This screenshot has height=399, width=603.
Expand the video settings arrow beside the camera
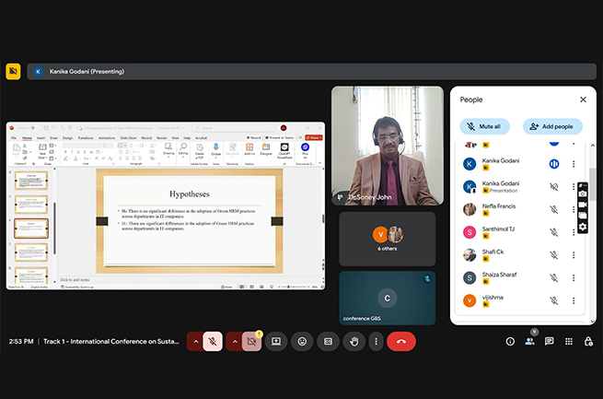pyautogui.click(x=234, y=341)
